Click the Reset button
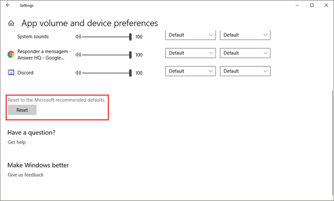334x201 pixels. click(22, 110)
